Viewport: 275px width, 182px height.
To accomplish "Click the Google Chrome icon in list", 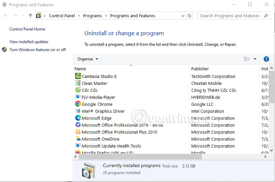I will (78, 104).
